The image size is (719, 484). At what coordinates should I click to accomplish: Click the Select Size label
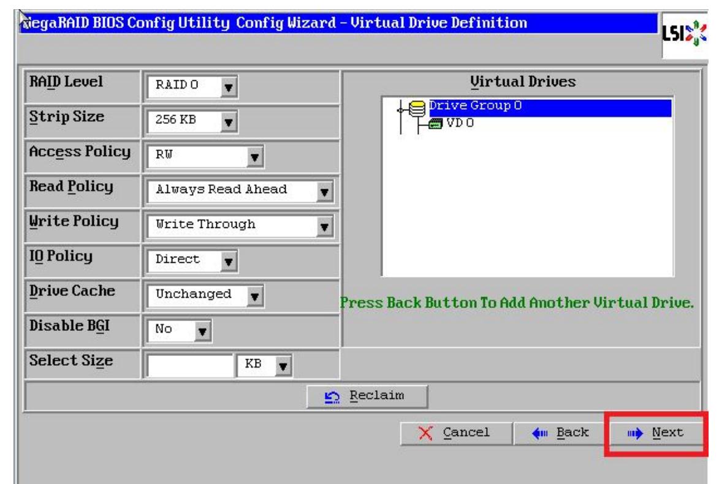coord(71,361)
